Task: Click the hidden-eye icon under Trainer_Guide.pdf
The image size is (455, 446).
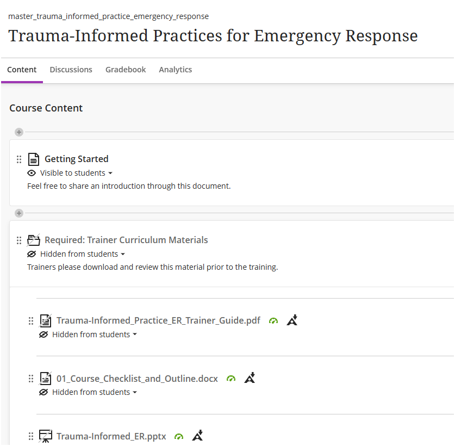Action: [x=43, y=334]
